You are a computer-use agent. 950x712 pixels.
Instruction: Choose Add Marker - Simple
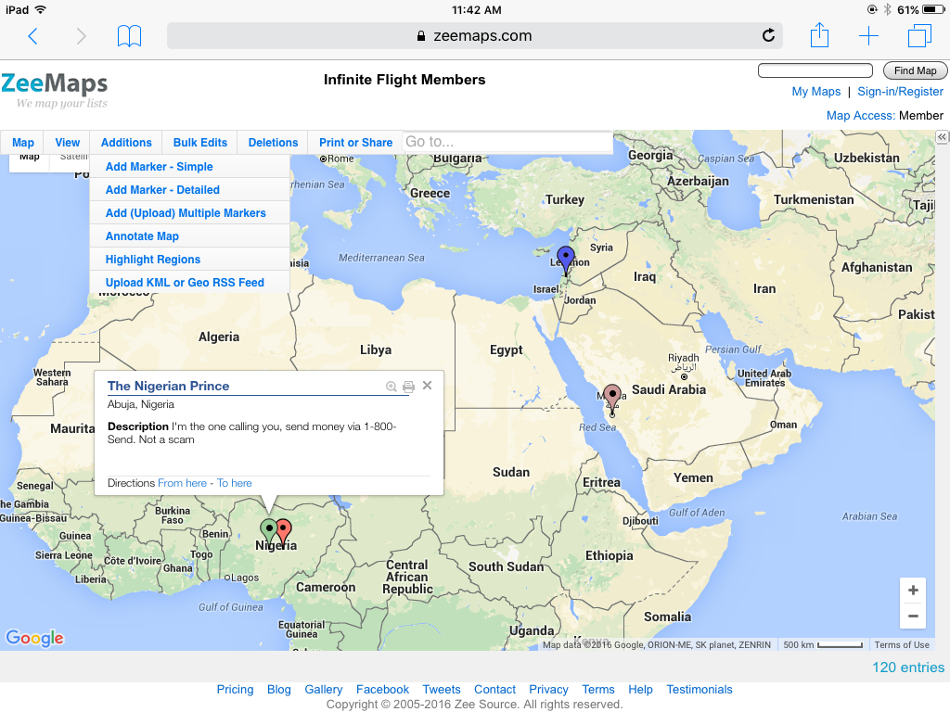(x=189, y=167)
